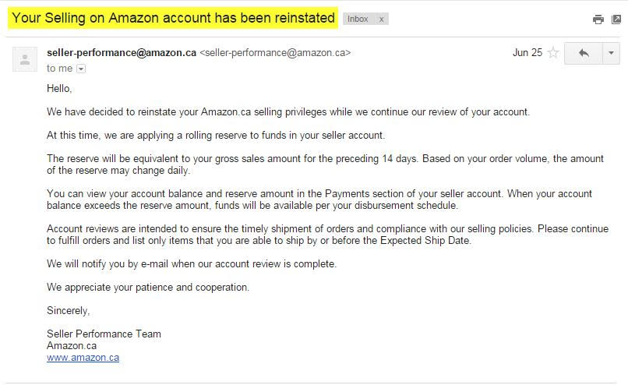This screenshot has width=628, height=385.
Task: Click the sender's profile avatar
Action: (x=25, y=59)
